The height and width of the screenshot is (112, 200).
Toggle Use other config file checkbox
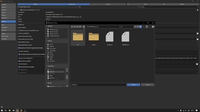[19, 61]
